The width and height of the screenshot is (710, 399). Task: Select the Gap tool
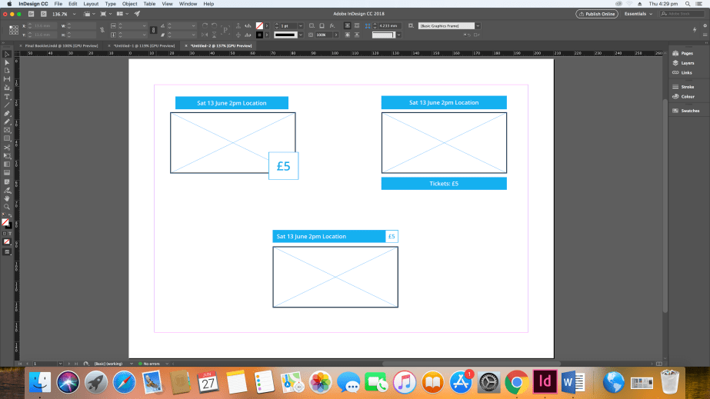7,79
